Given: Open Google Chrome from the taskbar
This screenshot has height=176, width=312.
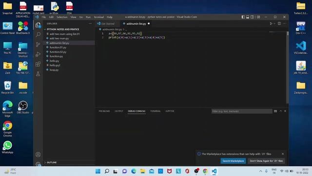Looking at the screenshot, I should (x=205, y=171).
